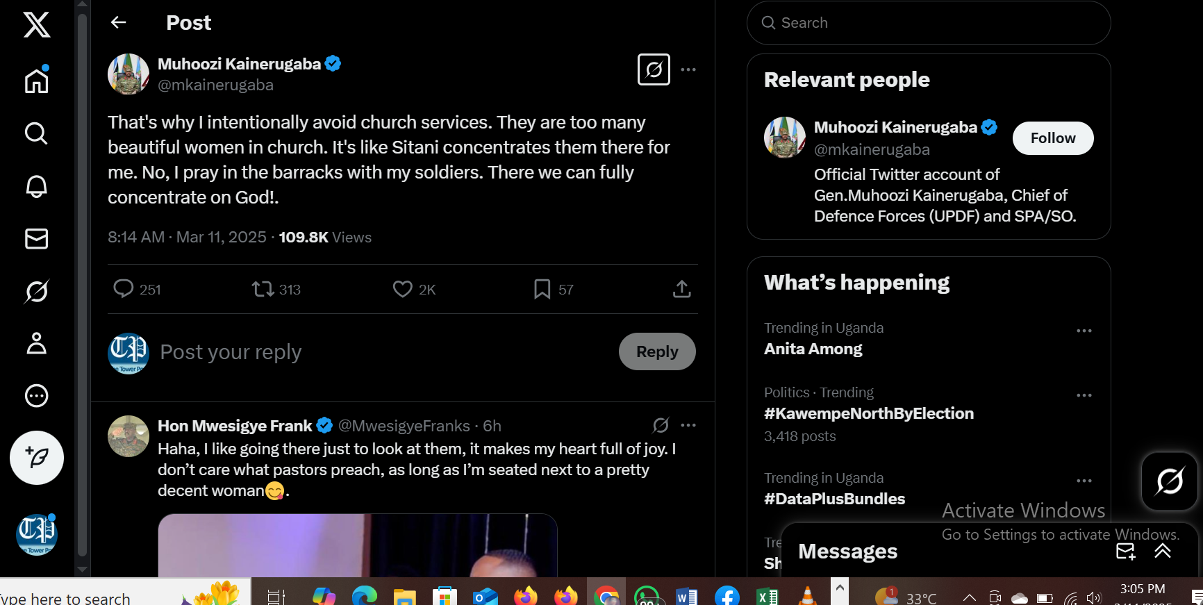This screenshot has height=605, width=1203.
Task: Open the #KawempeNorthByElection trending topic
Action: (869, 413)
